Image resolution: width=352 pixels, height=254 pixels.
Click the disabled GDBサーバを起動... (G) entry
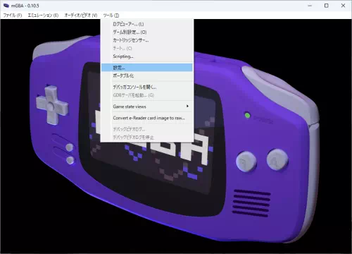147,95
